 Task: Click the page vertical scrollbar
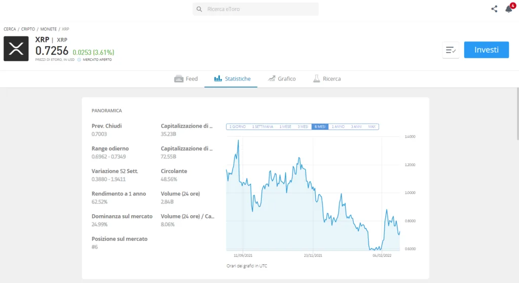[x=517, y=114]
